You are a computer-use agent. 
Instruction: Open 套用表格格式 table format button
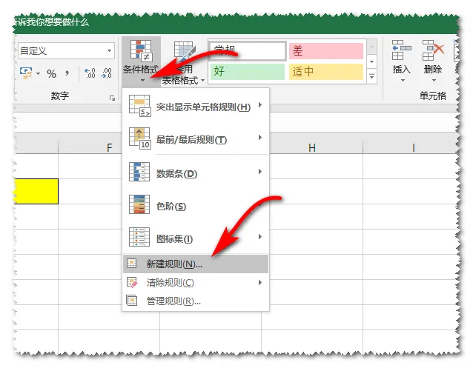[x=183, y=63]
